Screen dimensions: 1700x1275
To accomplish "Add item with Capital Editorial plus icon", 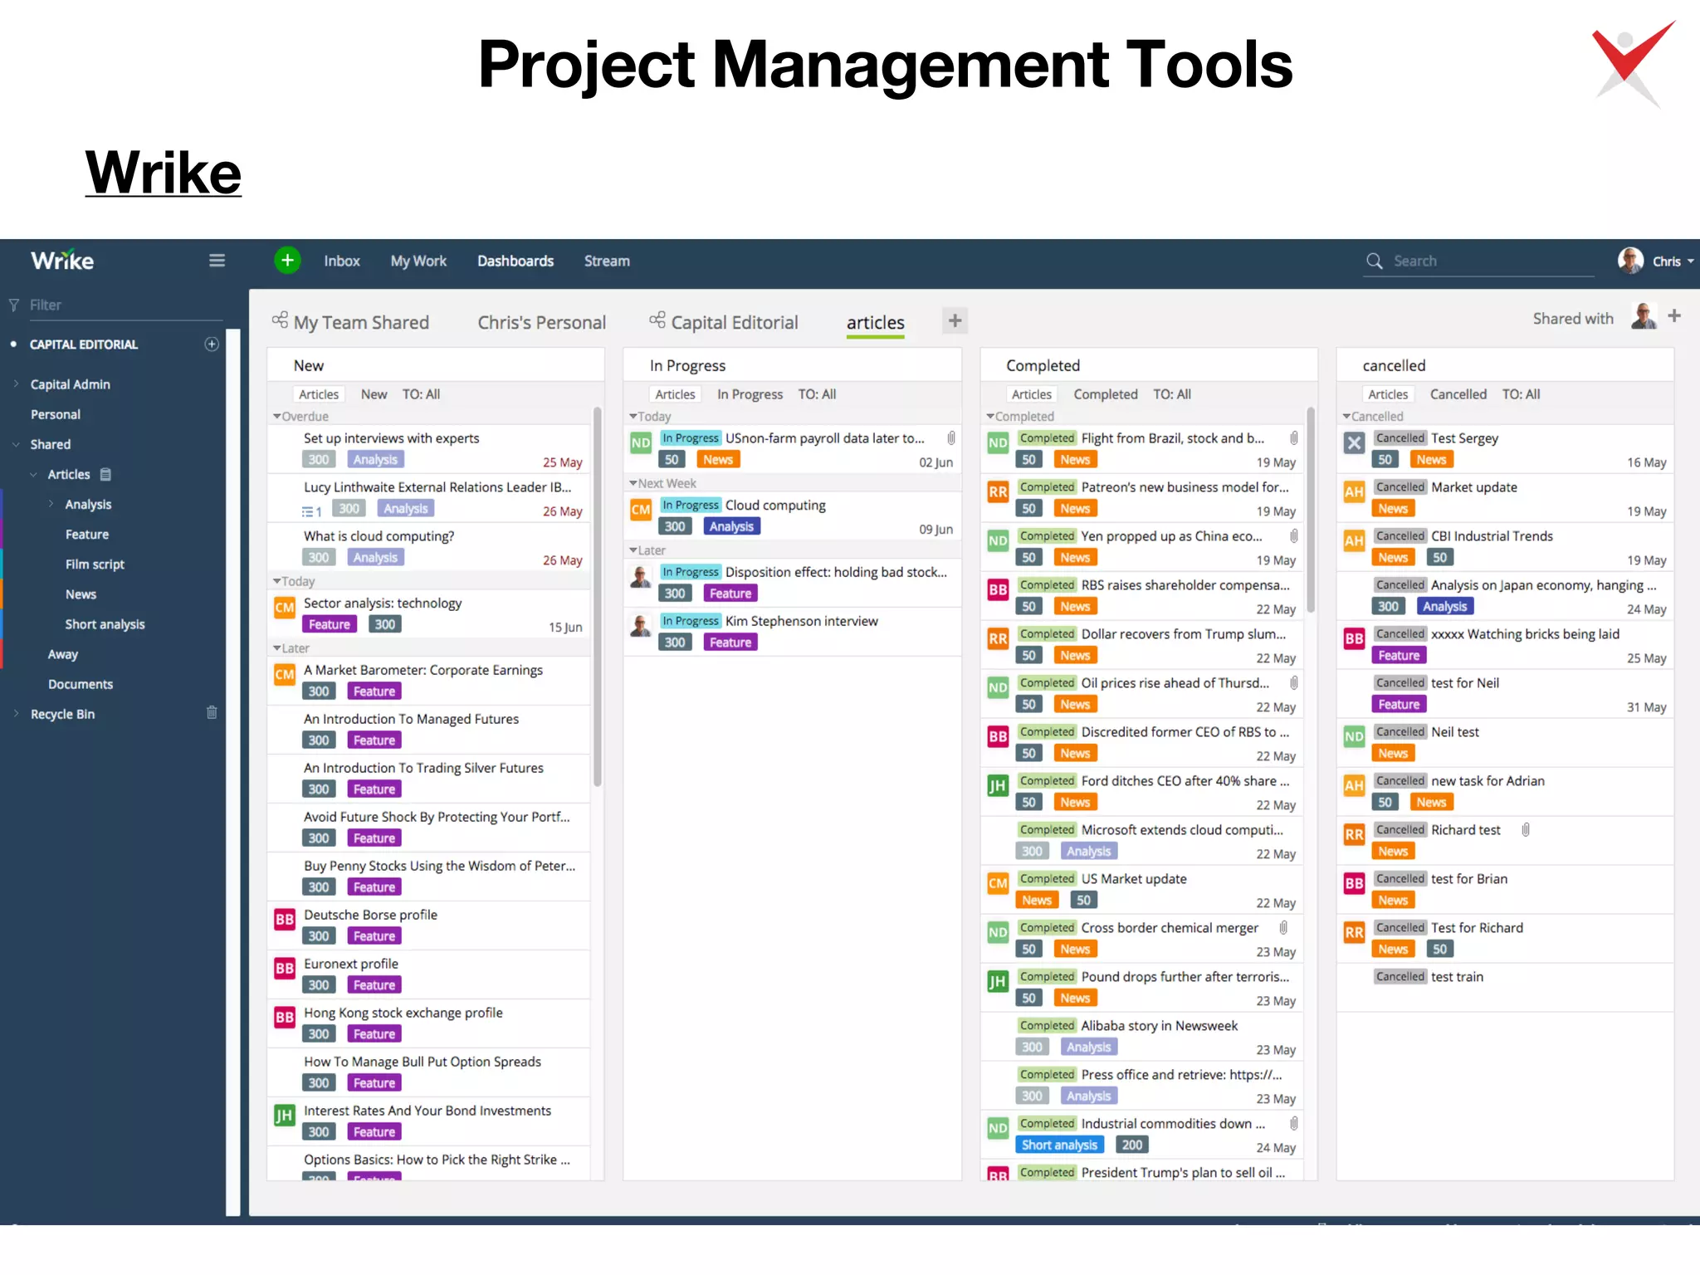I will (212, 344).
